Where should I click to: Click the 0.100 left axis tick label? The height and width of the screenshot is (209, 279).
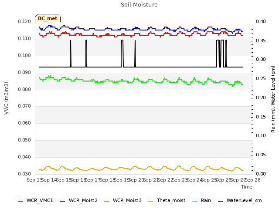click(24, 55)
